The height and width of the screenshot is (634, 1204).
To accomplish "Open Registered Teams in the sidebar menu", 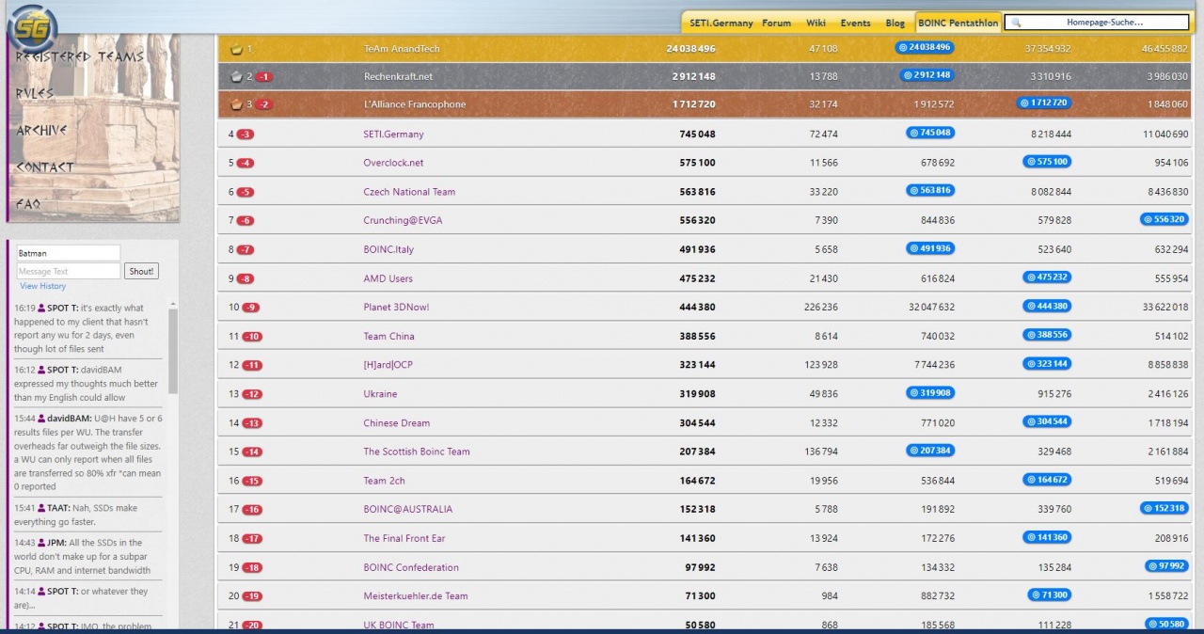I will 80,57.
